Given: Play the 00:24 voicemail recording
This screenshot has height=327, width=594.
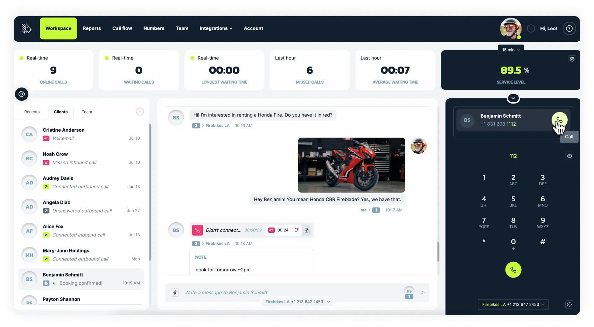Looking at the screenshot, I should [x=272, y=230].
